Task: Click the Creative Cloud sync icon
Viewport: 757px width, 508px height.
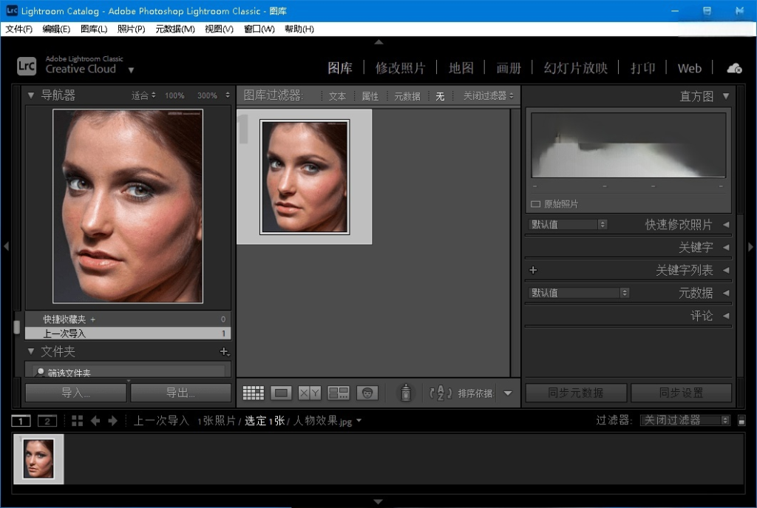Action: pos(733,67)
